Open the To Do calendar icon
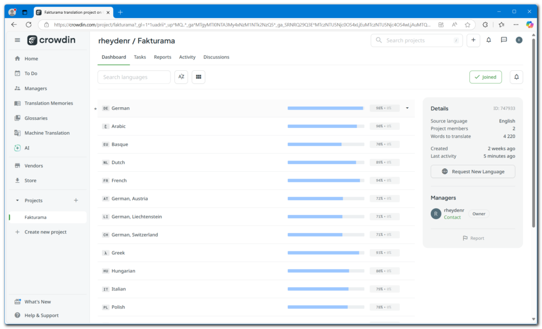 tap(17, 73)
